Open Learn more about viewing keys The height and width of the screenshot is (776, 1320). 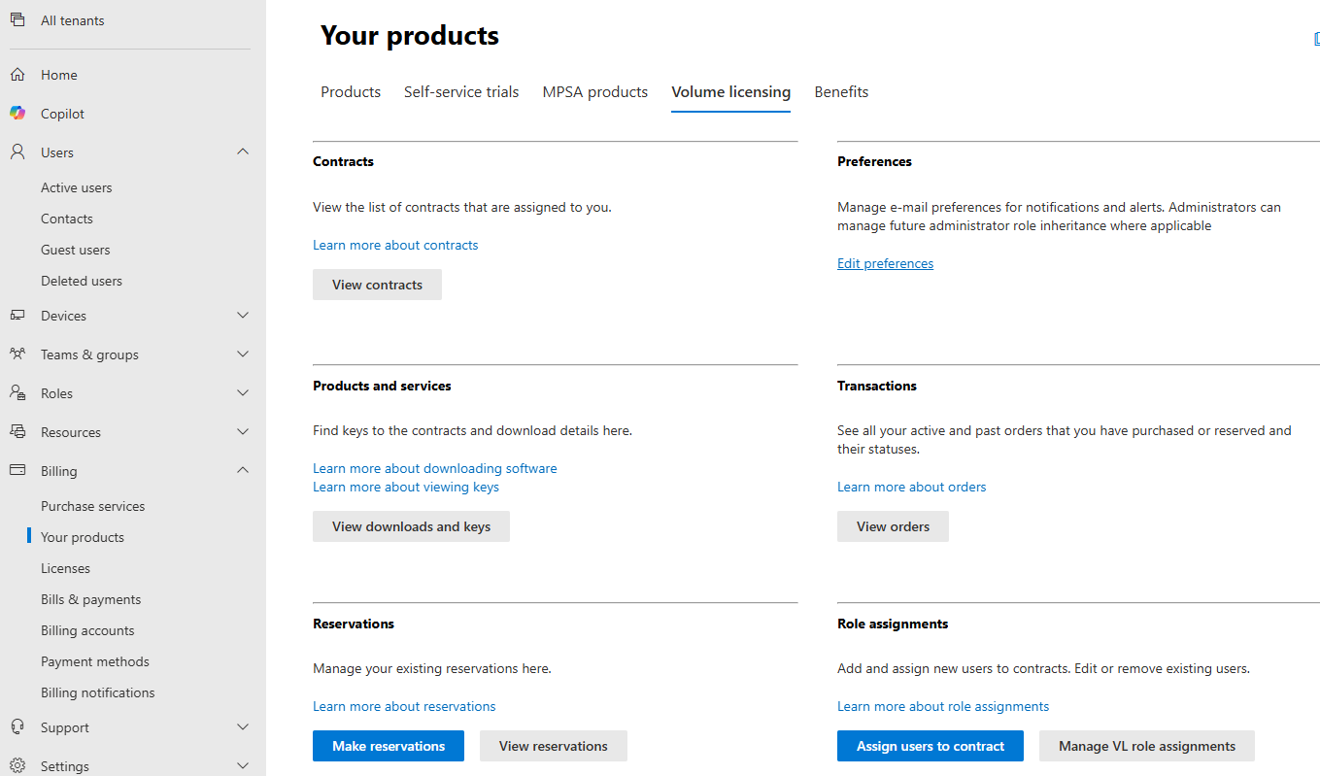pyautogui.click(x=406, y=487)
